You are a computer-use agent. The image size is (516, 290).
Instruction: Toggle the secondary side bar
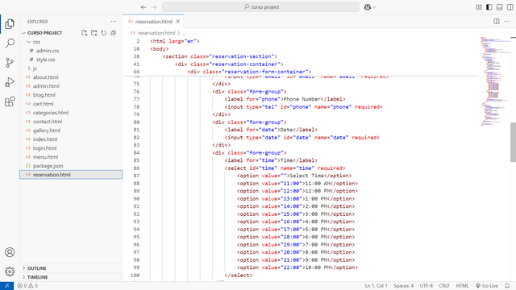(x=510, y=7)
